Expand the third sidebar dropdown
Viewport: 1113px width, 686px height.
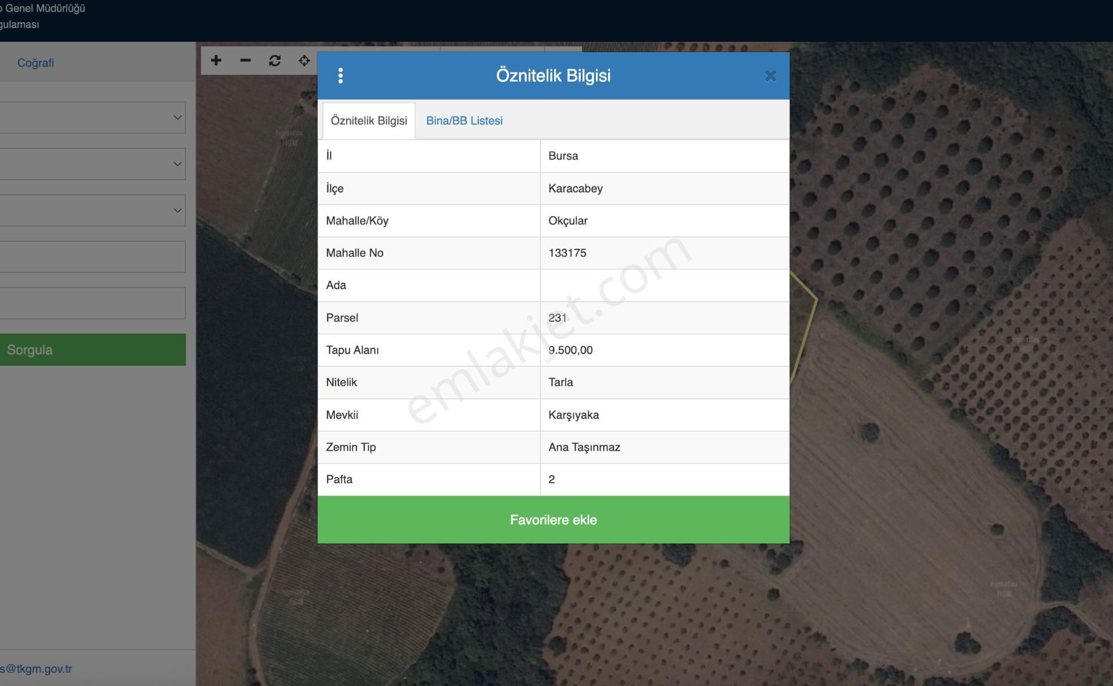93,210
